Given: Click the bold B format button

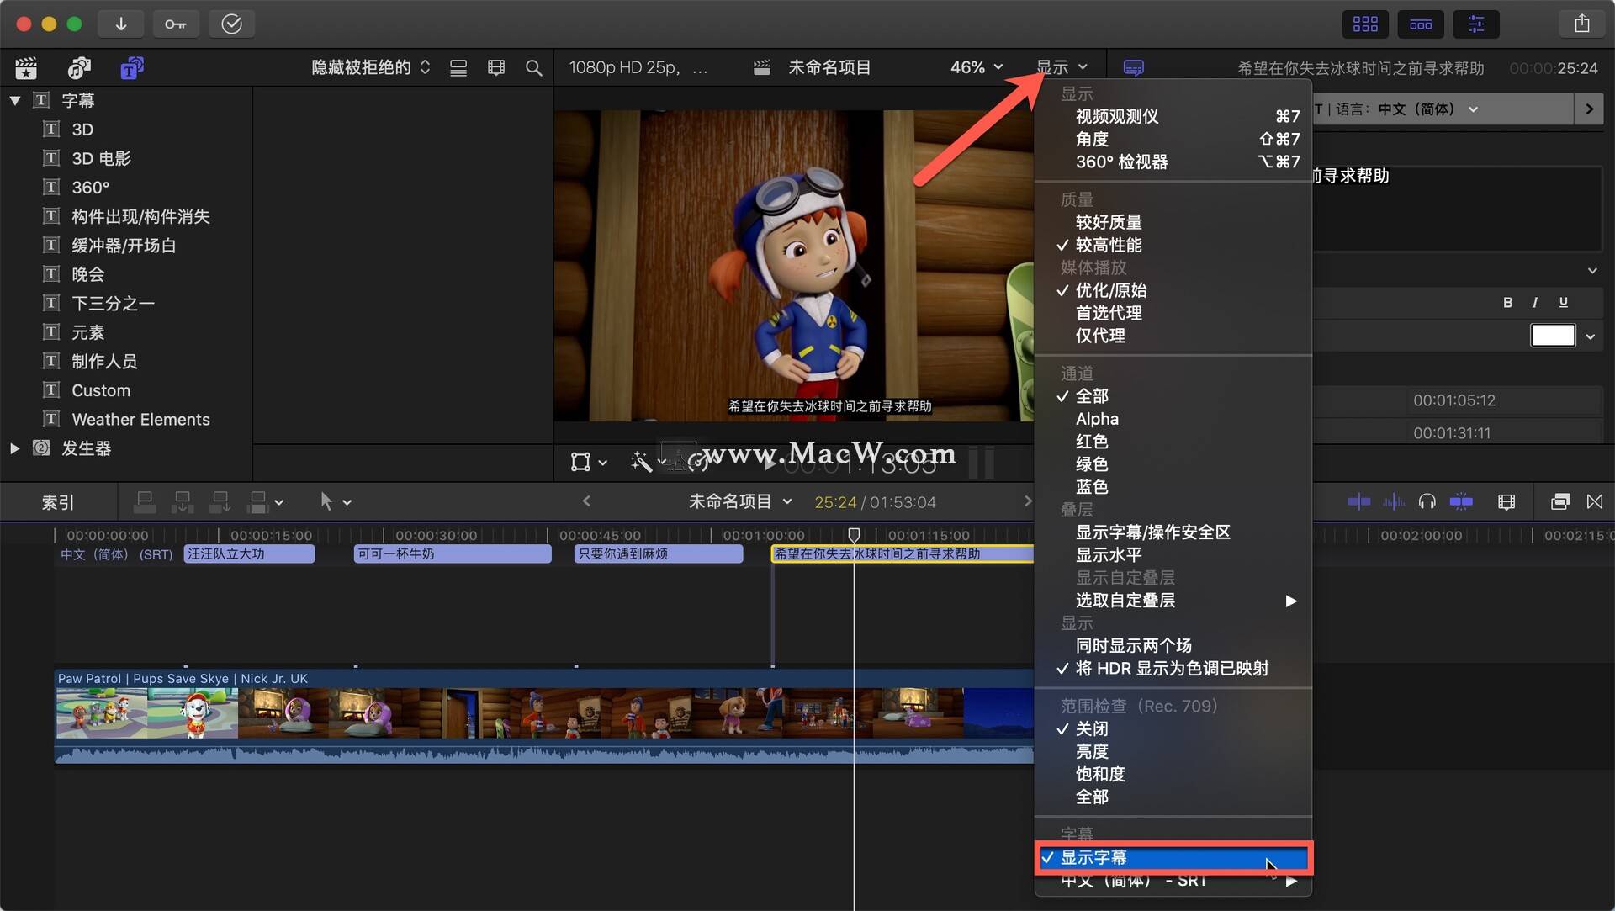Looking at the screenshot, I should pyautogui.click(x=1507, y=302).
